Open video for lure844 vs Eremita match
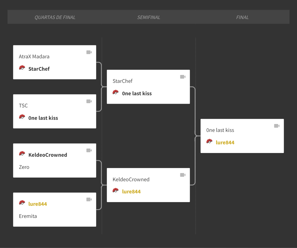The image size is (297, 248). tap(89, 199)
